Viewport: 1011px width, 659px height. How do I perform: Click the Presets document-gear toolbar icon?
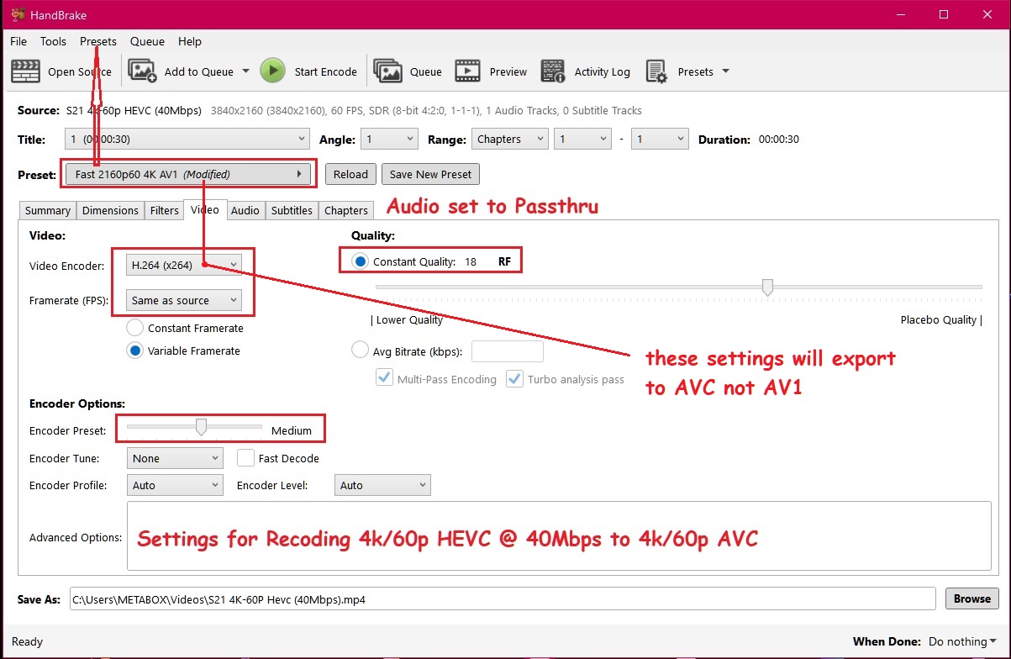click(656, 71)
